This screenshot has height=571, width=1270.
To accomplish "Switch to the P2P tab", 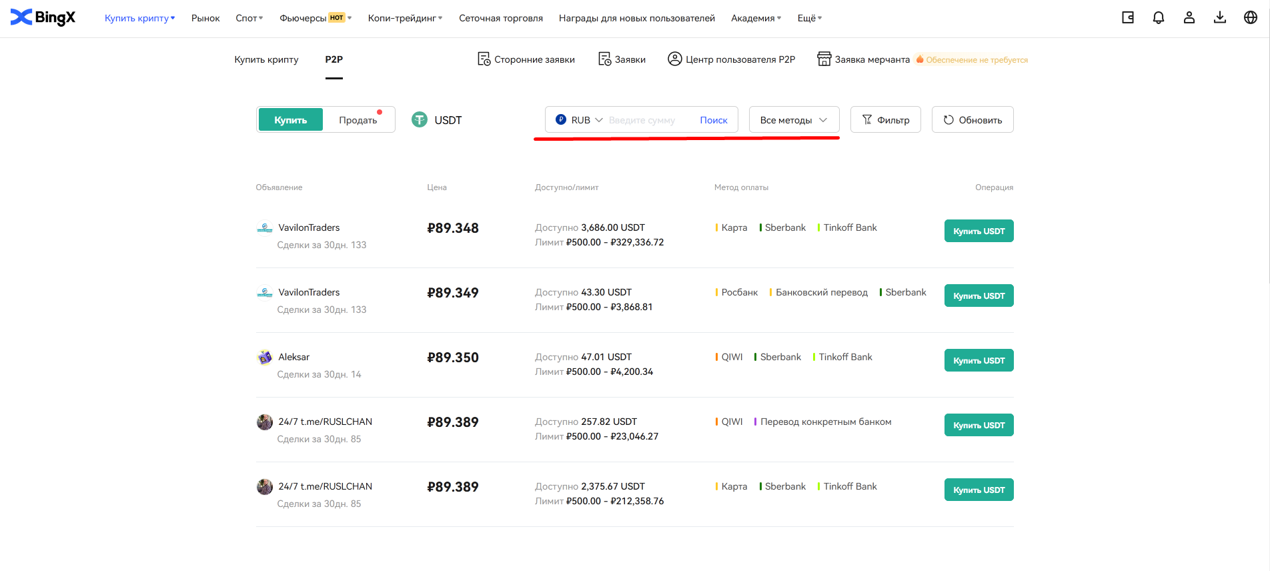I will (x=334, y=59).
